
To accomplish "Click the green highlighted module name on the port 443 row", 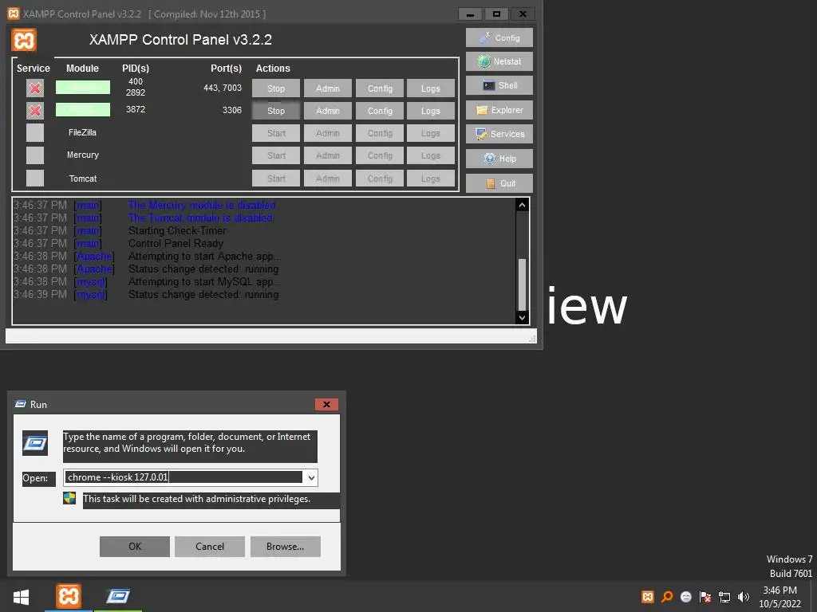I will pos(83,88).
